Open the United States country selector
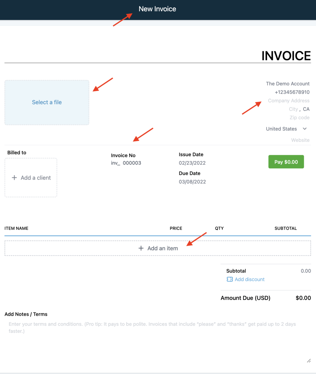The image size is (316, 374). (287, 129)
